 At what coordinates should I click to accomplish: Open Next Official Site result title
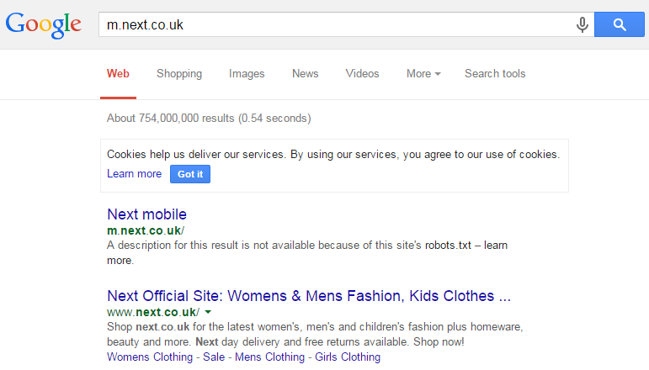[x=309, y=296]
